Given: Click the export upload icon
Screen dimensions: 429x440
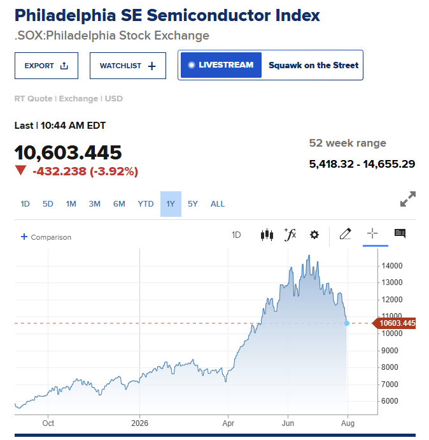Looking at the screenshot, I should (64, 66).
